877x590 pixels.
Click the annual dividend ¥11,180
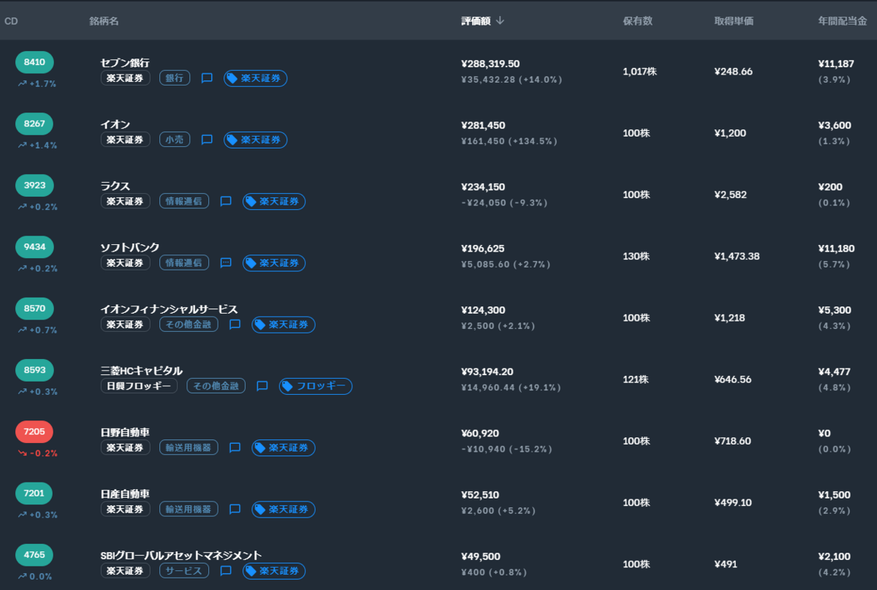pos(836,249)
